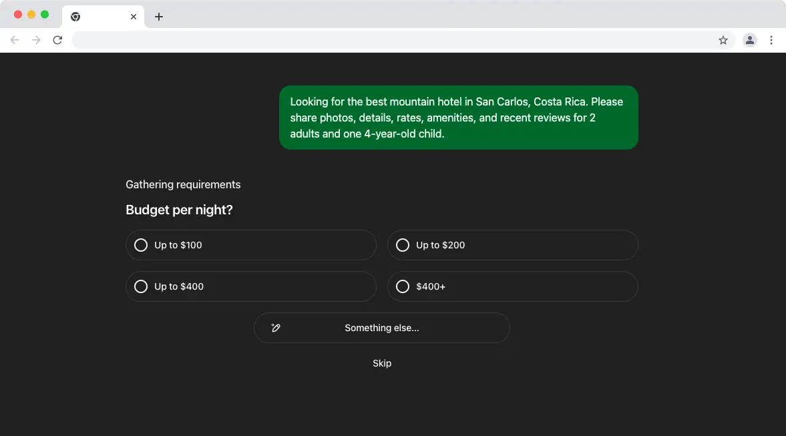Close the current browser tab
786x436 pixels.
point(134,17)
